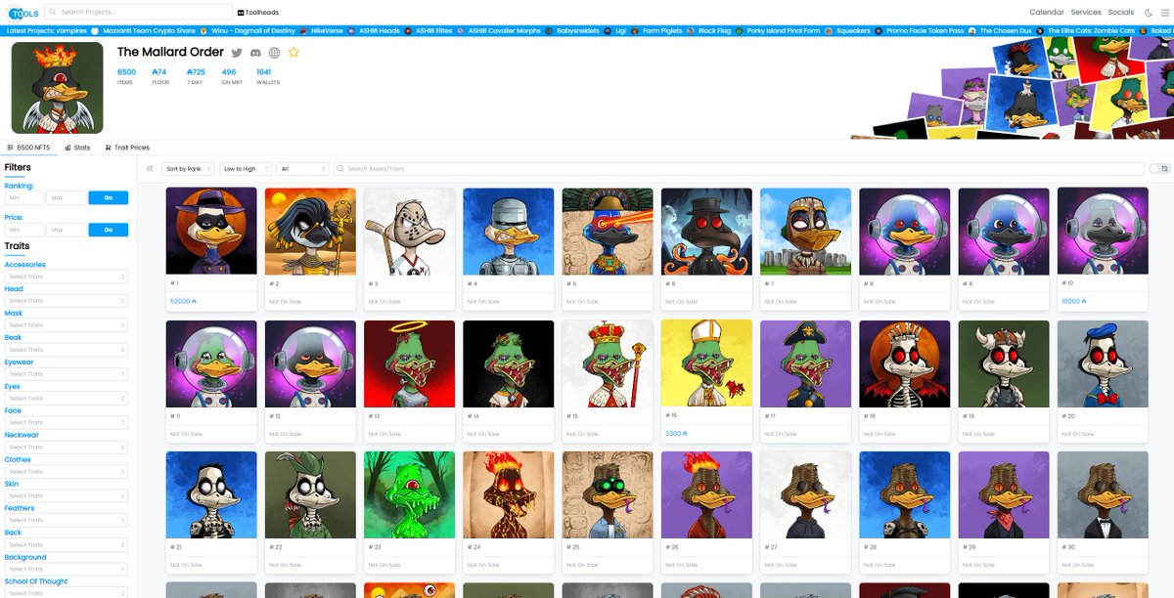Image resolution: width=1174 pixels, height=598 pixels.
Task: Open the Discord link for The Mallard Order
Action: (x=255, y=53)
